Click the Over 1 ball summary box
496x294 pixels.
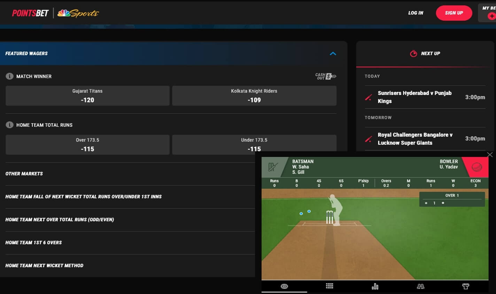pos(452,199)
